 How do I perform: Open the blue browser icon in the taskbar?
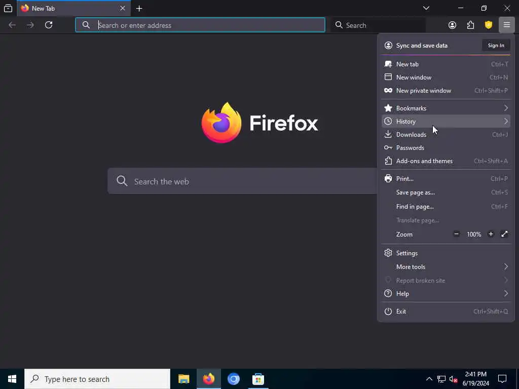coord(233,379)
